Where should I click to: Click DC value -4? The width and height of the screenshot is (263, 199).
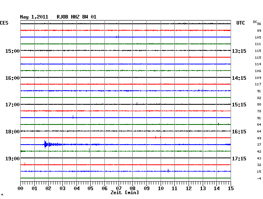[259, 178]
